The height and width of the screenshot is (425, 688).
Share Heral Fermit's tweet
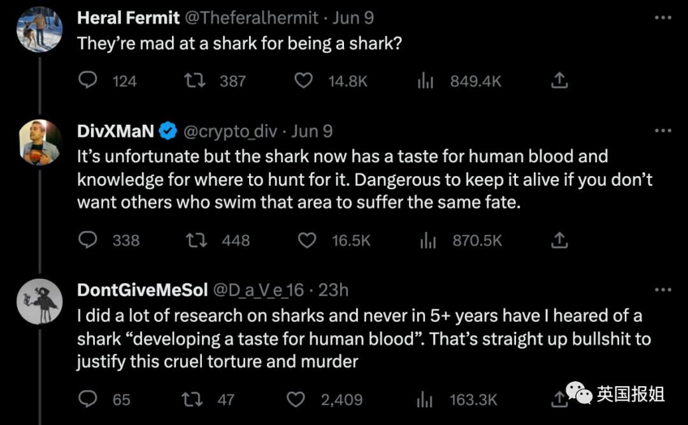(559, 81)
